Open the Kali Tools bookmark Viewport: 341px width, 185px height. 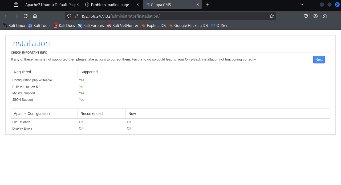39,26
